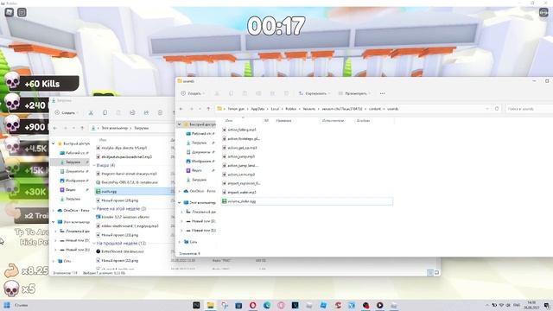Click the Delete icon in Загрузки window

coord(160,113)
